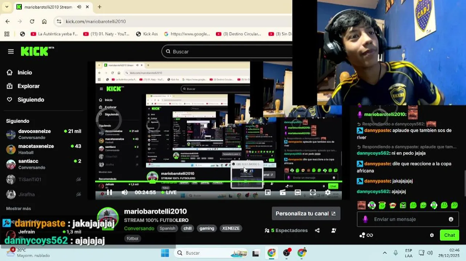Open mariobarotelli2010 channel avatar
The height and width of the screenshot is (261, 466).
click(x=108, y=218)
